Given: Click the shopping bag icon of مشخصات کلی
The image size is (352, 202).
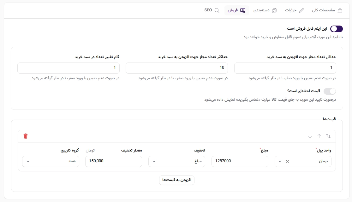Looking at the screenshot, I should 340,10.
